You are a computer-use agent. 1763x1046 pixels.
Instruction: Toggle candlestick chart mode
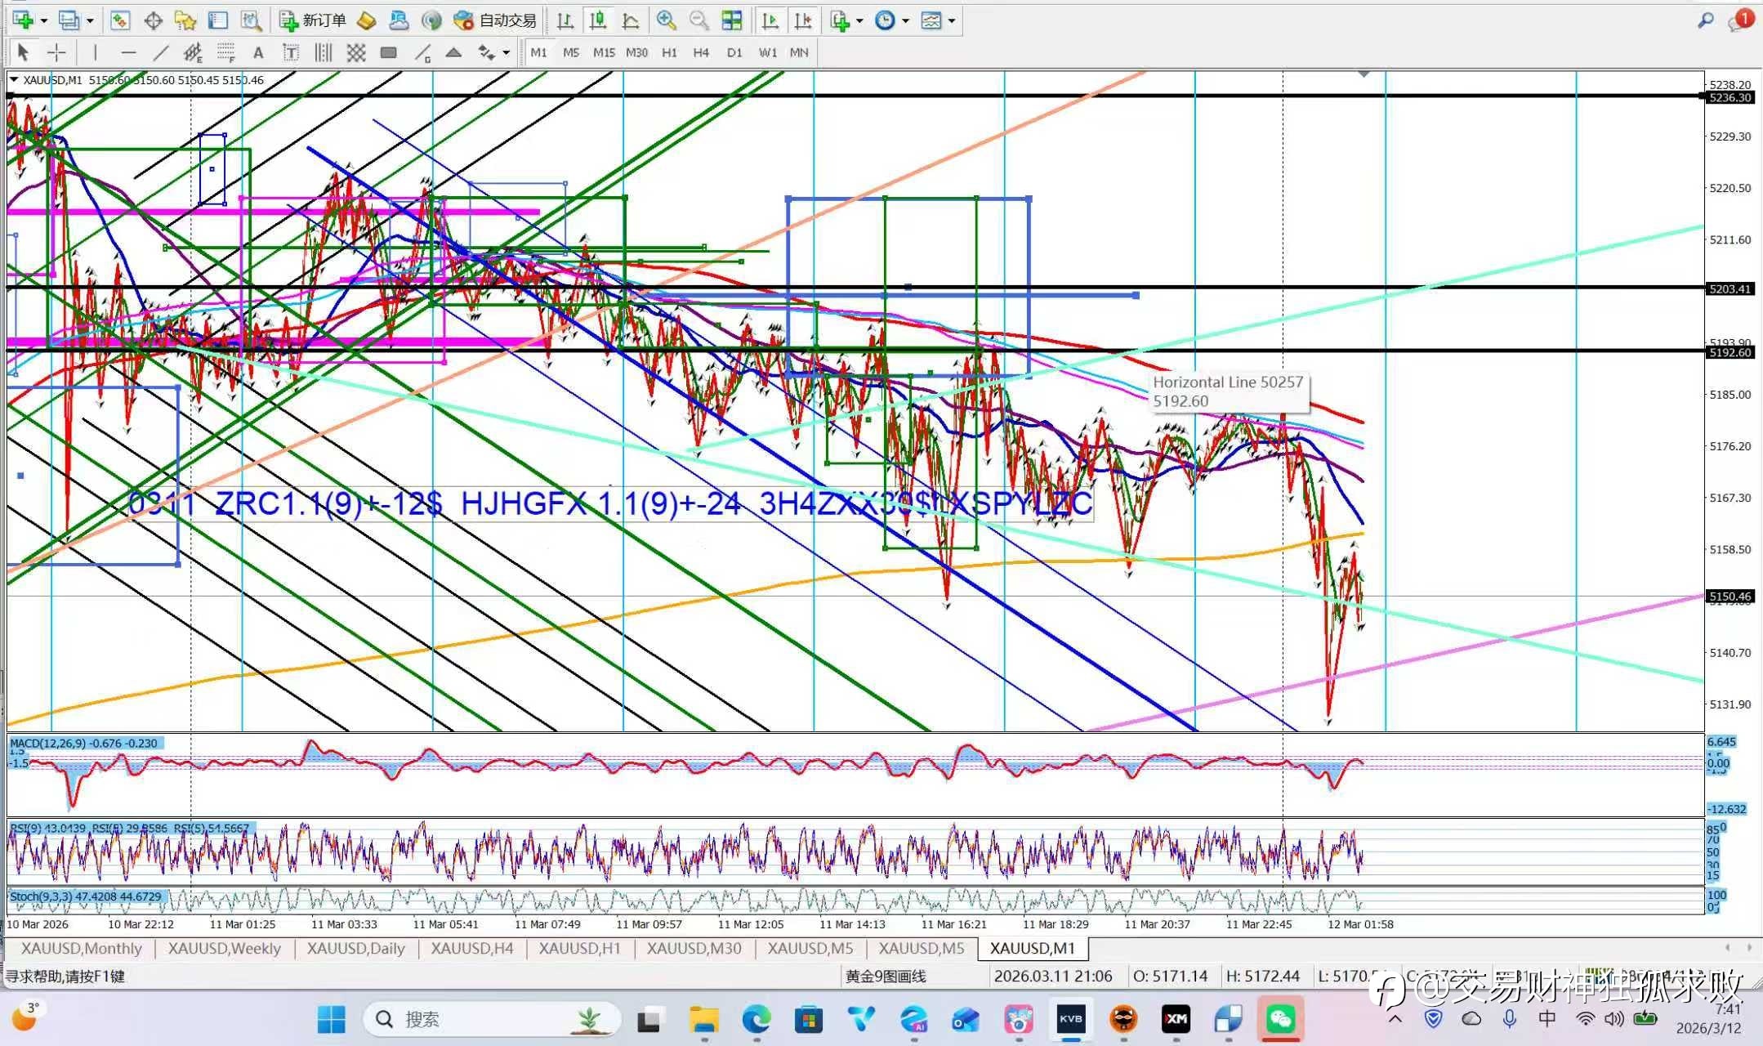click(597, 20)
